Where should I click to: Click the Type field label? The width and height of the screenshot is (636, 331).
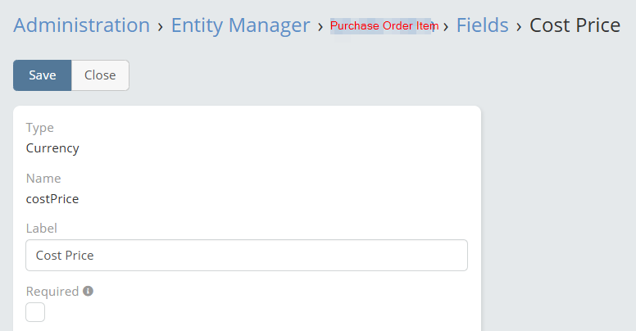click(x=40, y=128)
